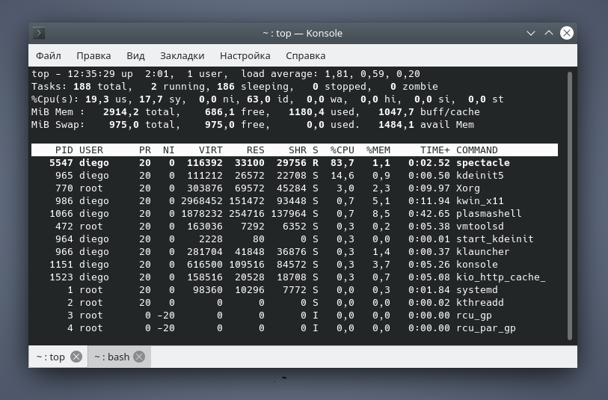Close the 'top' tab using its X icon
The image size is (608, 400).
[x=76, y=357]
